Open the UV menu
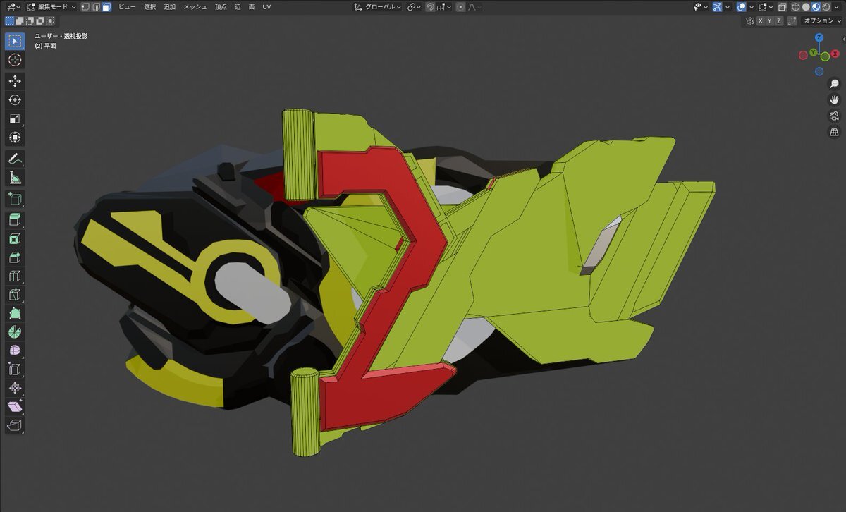This screenshot has height=512, width=846. pyautogui.click(x=266, y=7)
